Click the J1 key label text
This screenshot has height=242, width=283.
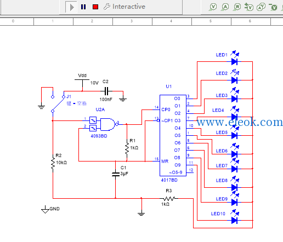pyautogui.click(x=77, y=103)
